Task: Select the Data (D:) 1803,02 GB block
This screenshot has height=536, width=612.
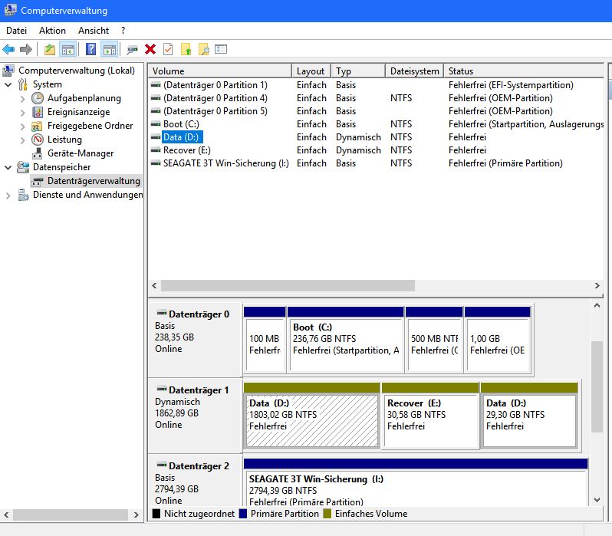Action: 311,416
